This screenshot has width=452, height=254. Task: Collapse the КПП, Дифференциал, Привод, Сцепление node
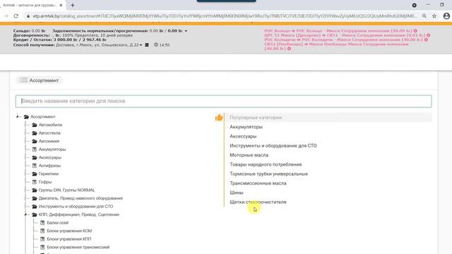click(25, 214)
